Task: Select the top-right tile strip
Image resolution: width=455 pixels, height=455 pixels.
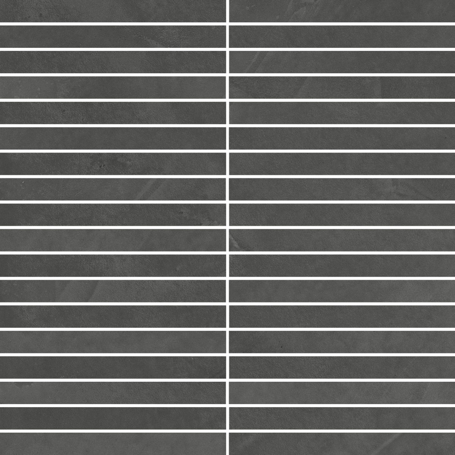Action: tap(341, 13)
